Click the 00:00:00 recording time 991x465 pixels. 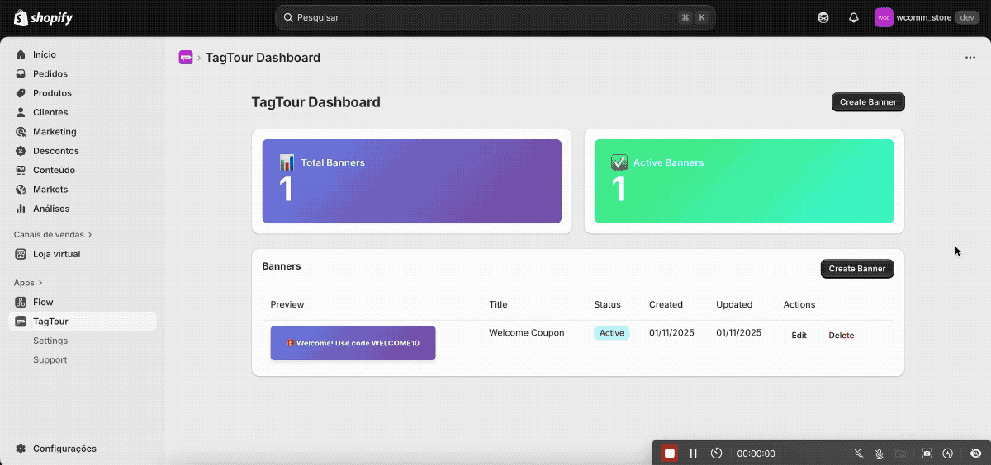(756, 453)
